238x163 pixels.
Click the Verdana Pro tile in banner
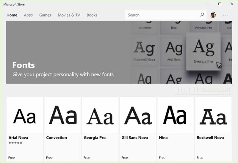click(203, 27)
